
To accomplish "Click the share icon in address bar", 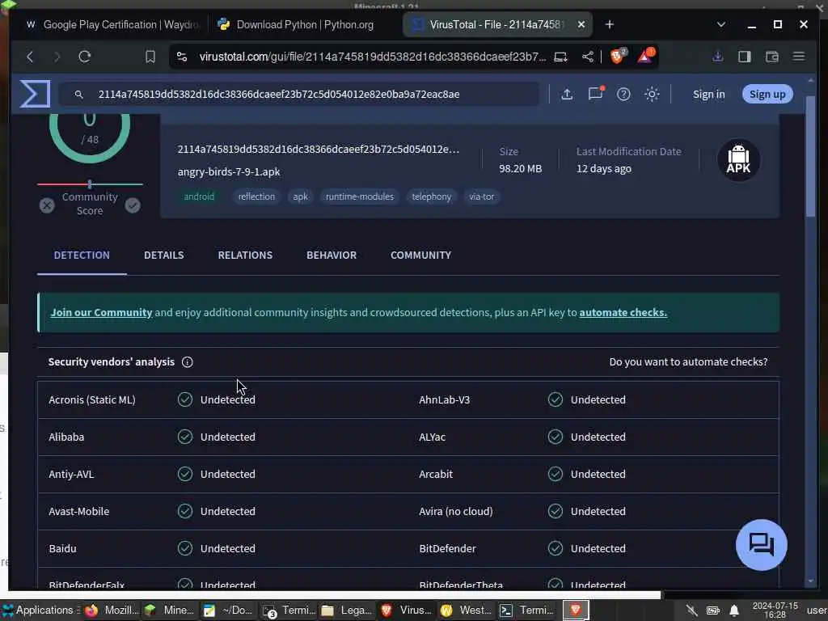I will pos(587,57).
